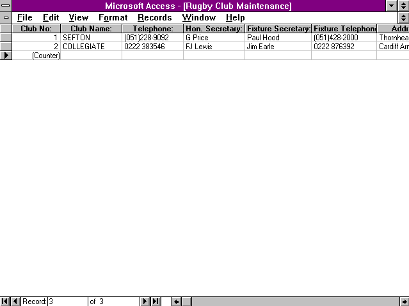Click the COLLEGIATE club name cell
This screenshot has height=306, width=409.
[x=91, y=47]
